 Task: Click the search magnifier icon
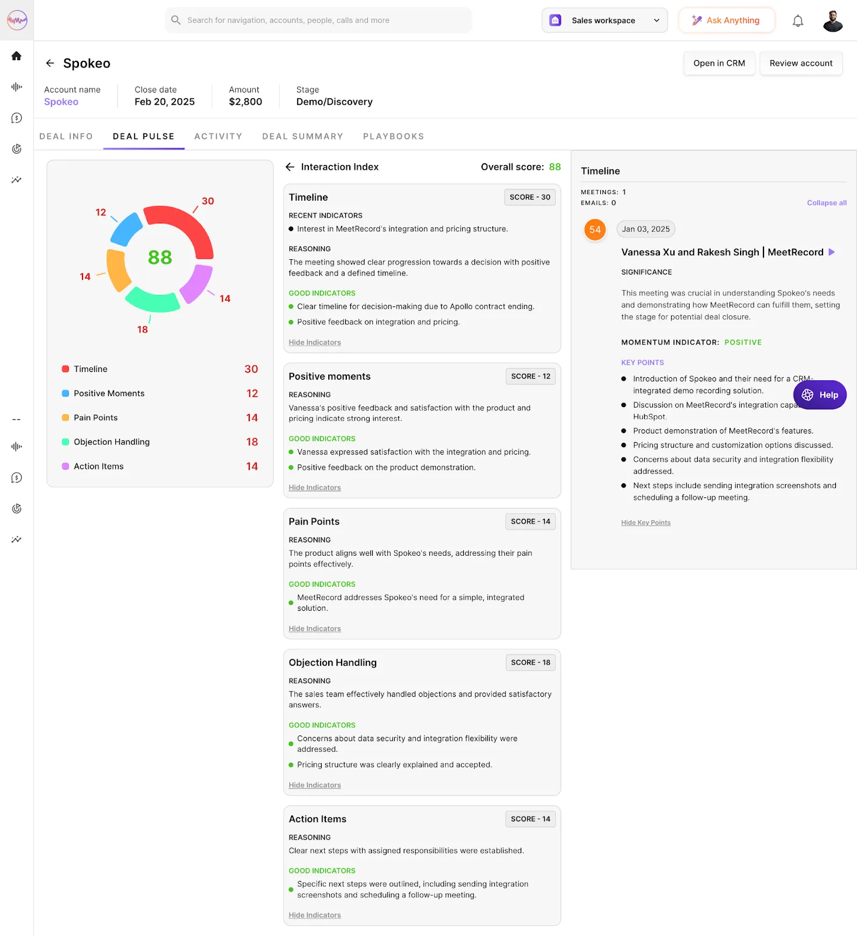(175, 20)
